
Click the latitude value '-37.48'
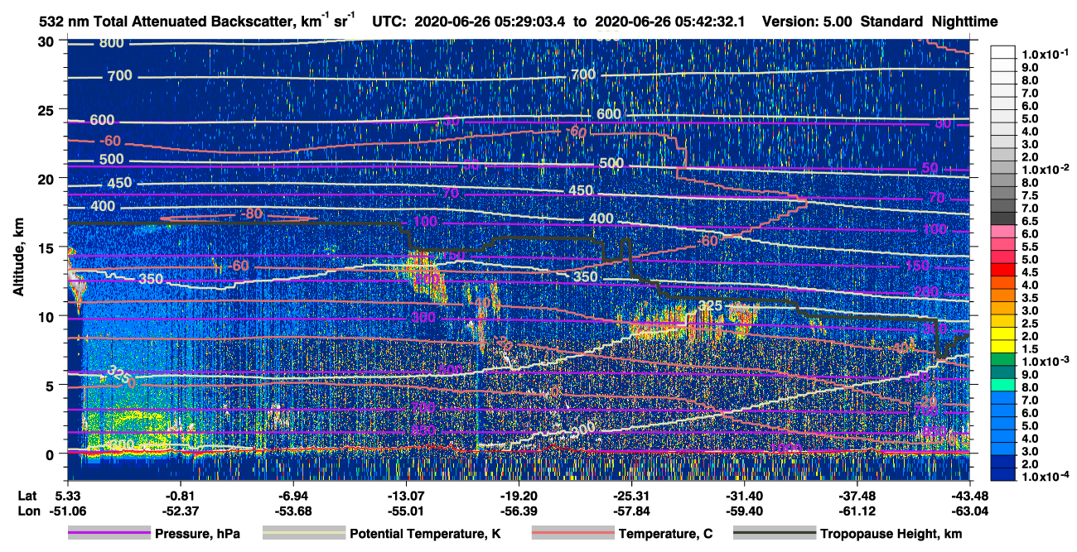tap(857, 495)
